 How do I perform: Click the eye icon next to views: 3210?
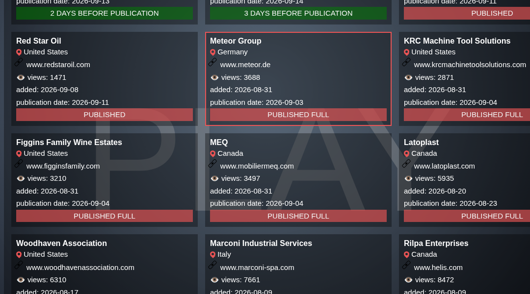(21, 178)
